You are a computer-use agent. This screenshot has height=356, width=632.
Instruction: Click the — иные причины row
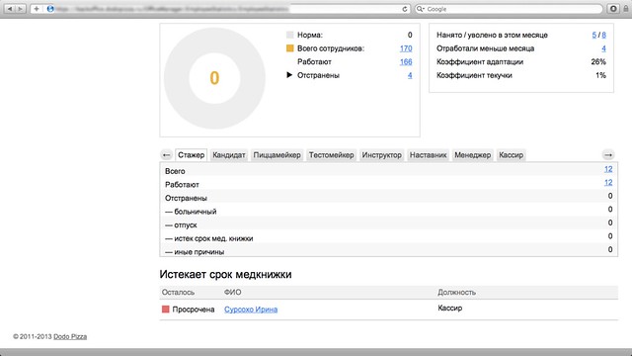click(388, 250)
